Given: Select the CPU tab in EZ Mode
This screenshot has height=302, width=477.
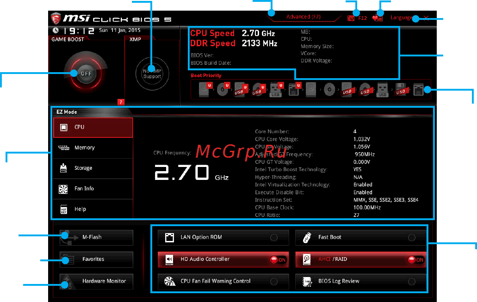Looking at the screenshot, I should click(x=93, y=128).
